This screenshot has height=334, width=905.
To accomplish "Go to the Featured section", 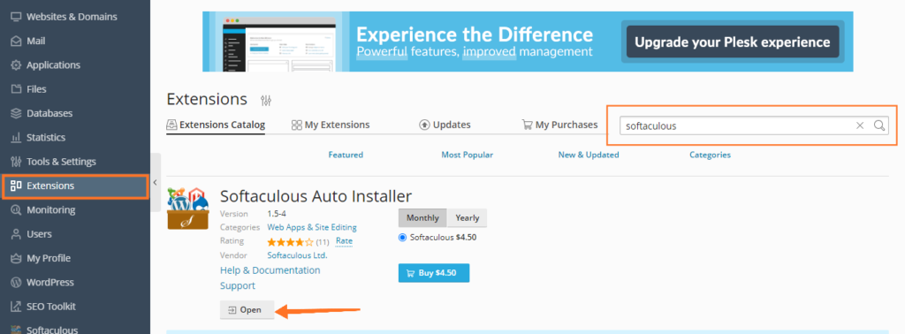I will (x=346, y=155).
